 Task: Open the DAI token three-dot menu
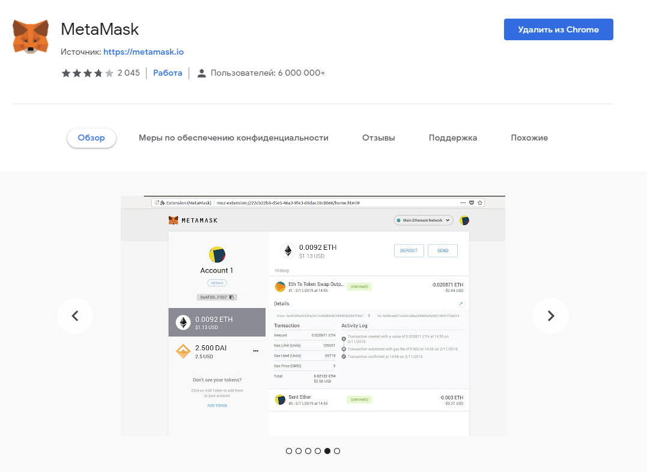[x=256, y=351]
